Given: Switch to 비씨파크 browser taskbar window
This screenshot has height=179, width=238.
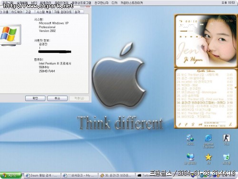Looking at the screenshot, I should (x=80, y=176).
